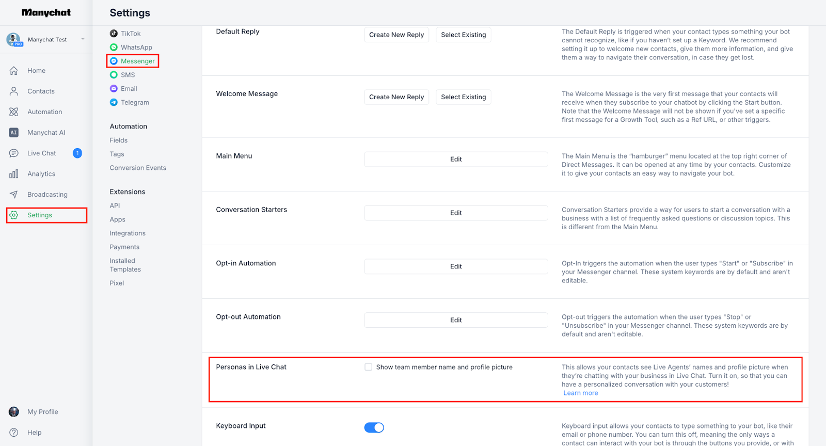Open Installed Templates settings page
The height and width of the screenshot is (446, 826).
[x=125, y=265]
